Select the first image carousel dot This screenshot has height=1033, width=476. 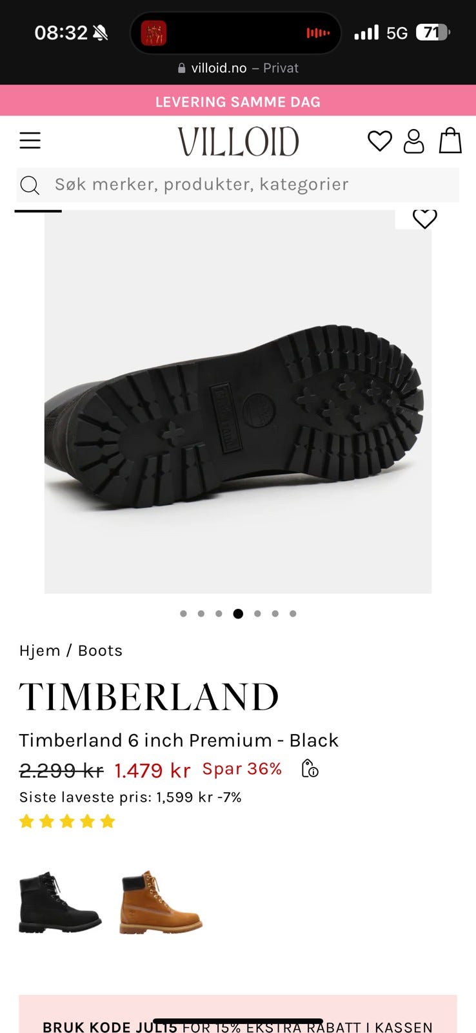184,614
